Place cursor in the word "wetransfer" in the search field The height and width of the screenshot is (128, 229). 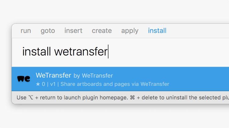tap(81, 52)
